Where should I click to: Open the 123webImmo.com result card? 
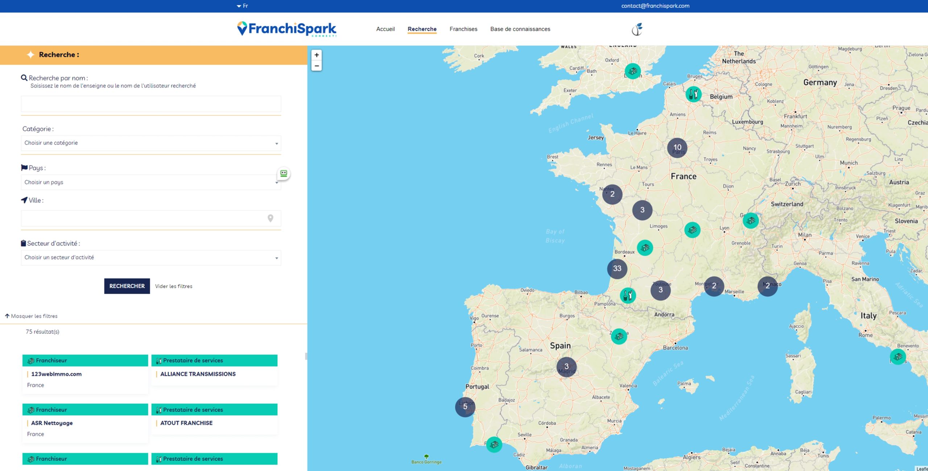coord(85,374)
